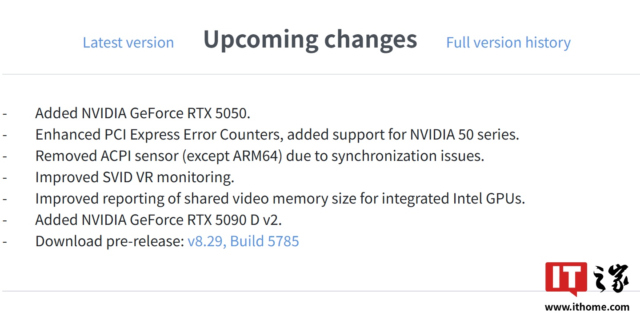Viewport: 640px width, 320px height.
Task: Download pre-release v8.29, Build 5785
Action: coord(243,241)
